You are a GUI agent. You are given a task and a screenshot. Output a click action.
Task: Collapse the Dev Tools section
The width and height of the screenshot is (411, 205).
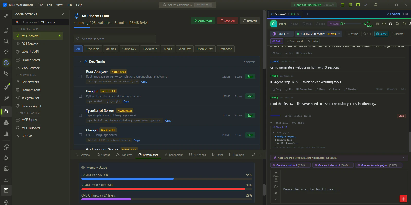coord(80,62)
